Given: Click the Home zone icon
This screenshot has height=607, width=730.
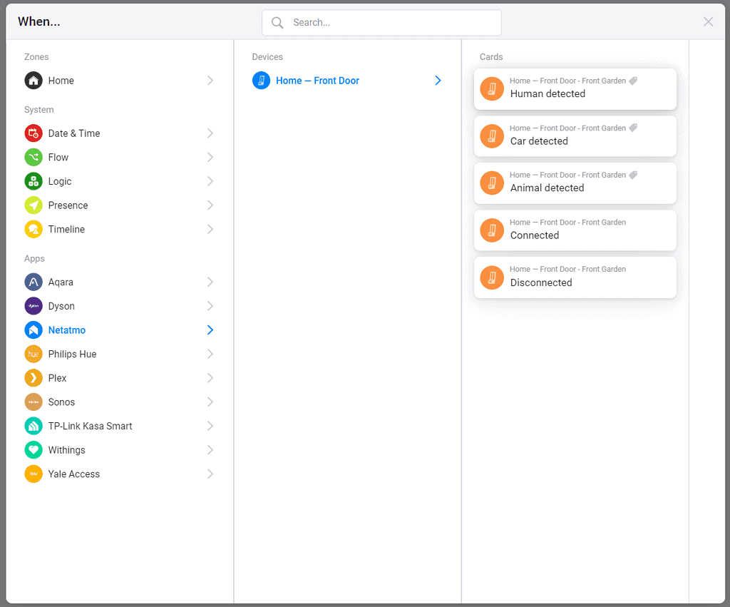Looking at the screenshot, I should point(34,81).
